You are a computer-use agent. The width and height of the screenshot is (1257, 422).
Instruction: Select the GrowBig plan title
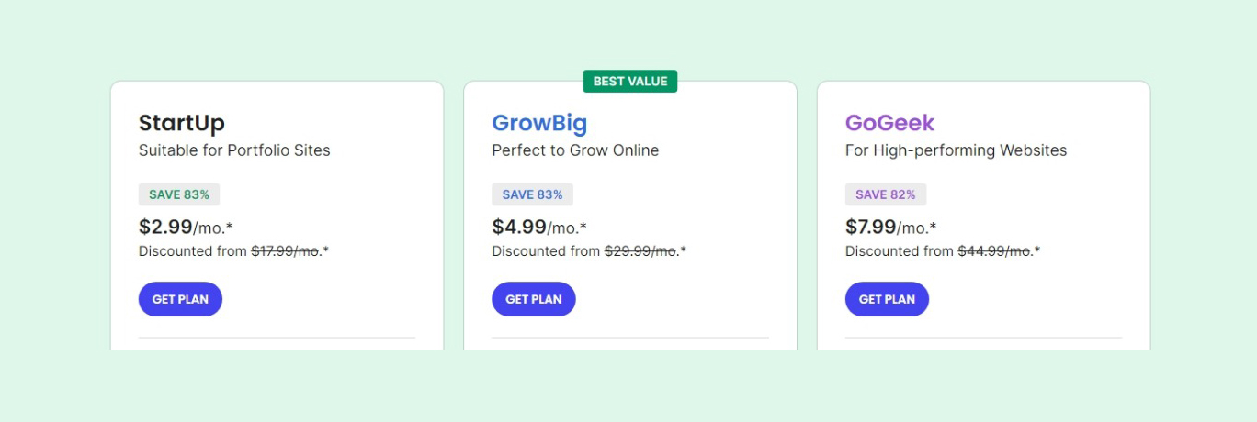click(x=539, y=123)
